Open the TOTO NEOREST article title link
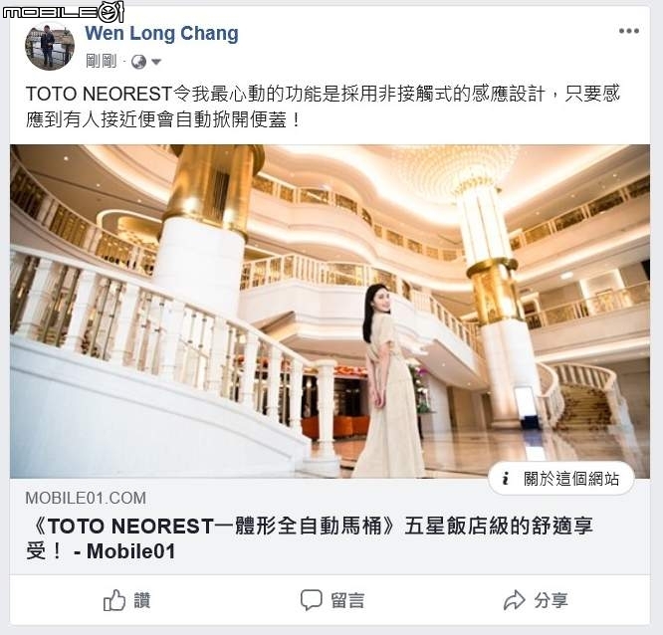This screenshot has height=635, width=663. (310, 538)
